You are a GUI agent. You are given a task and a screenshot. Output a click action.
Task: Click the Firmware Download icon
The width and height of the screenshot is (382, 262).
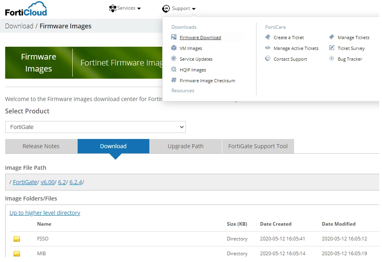pos(174,37)
